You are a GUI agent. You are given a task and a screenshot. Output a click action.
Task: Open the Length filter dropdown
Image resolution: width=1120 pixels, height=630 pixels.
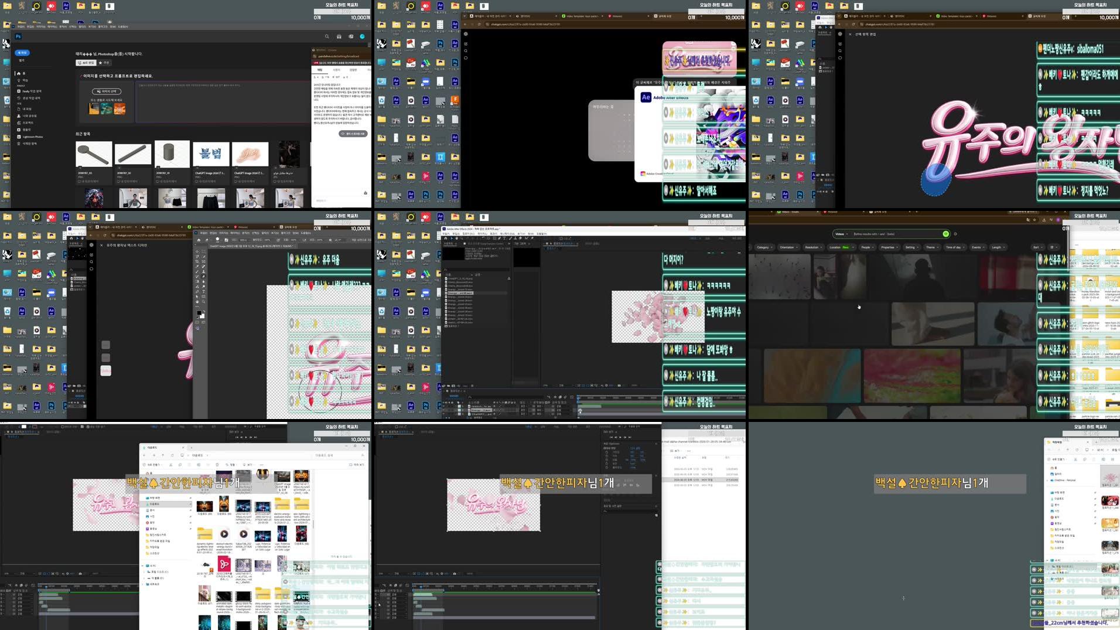point(998,247)
